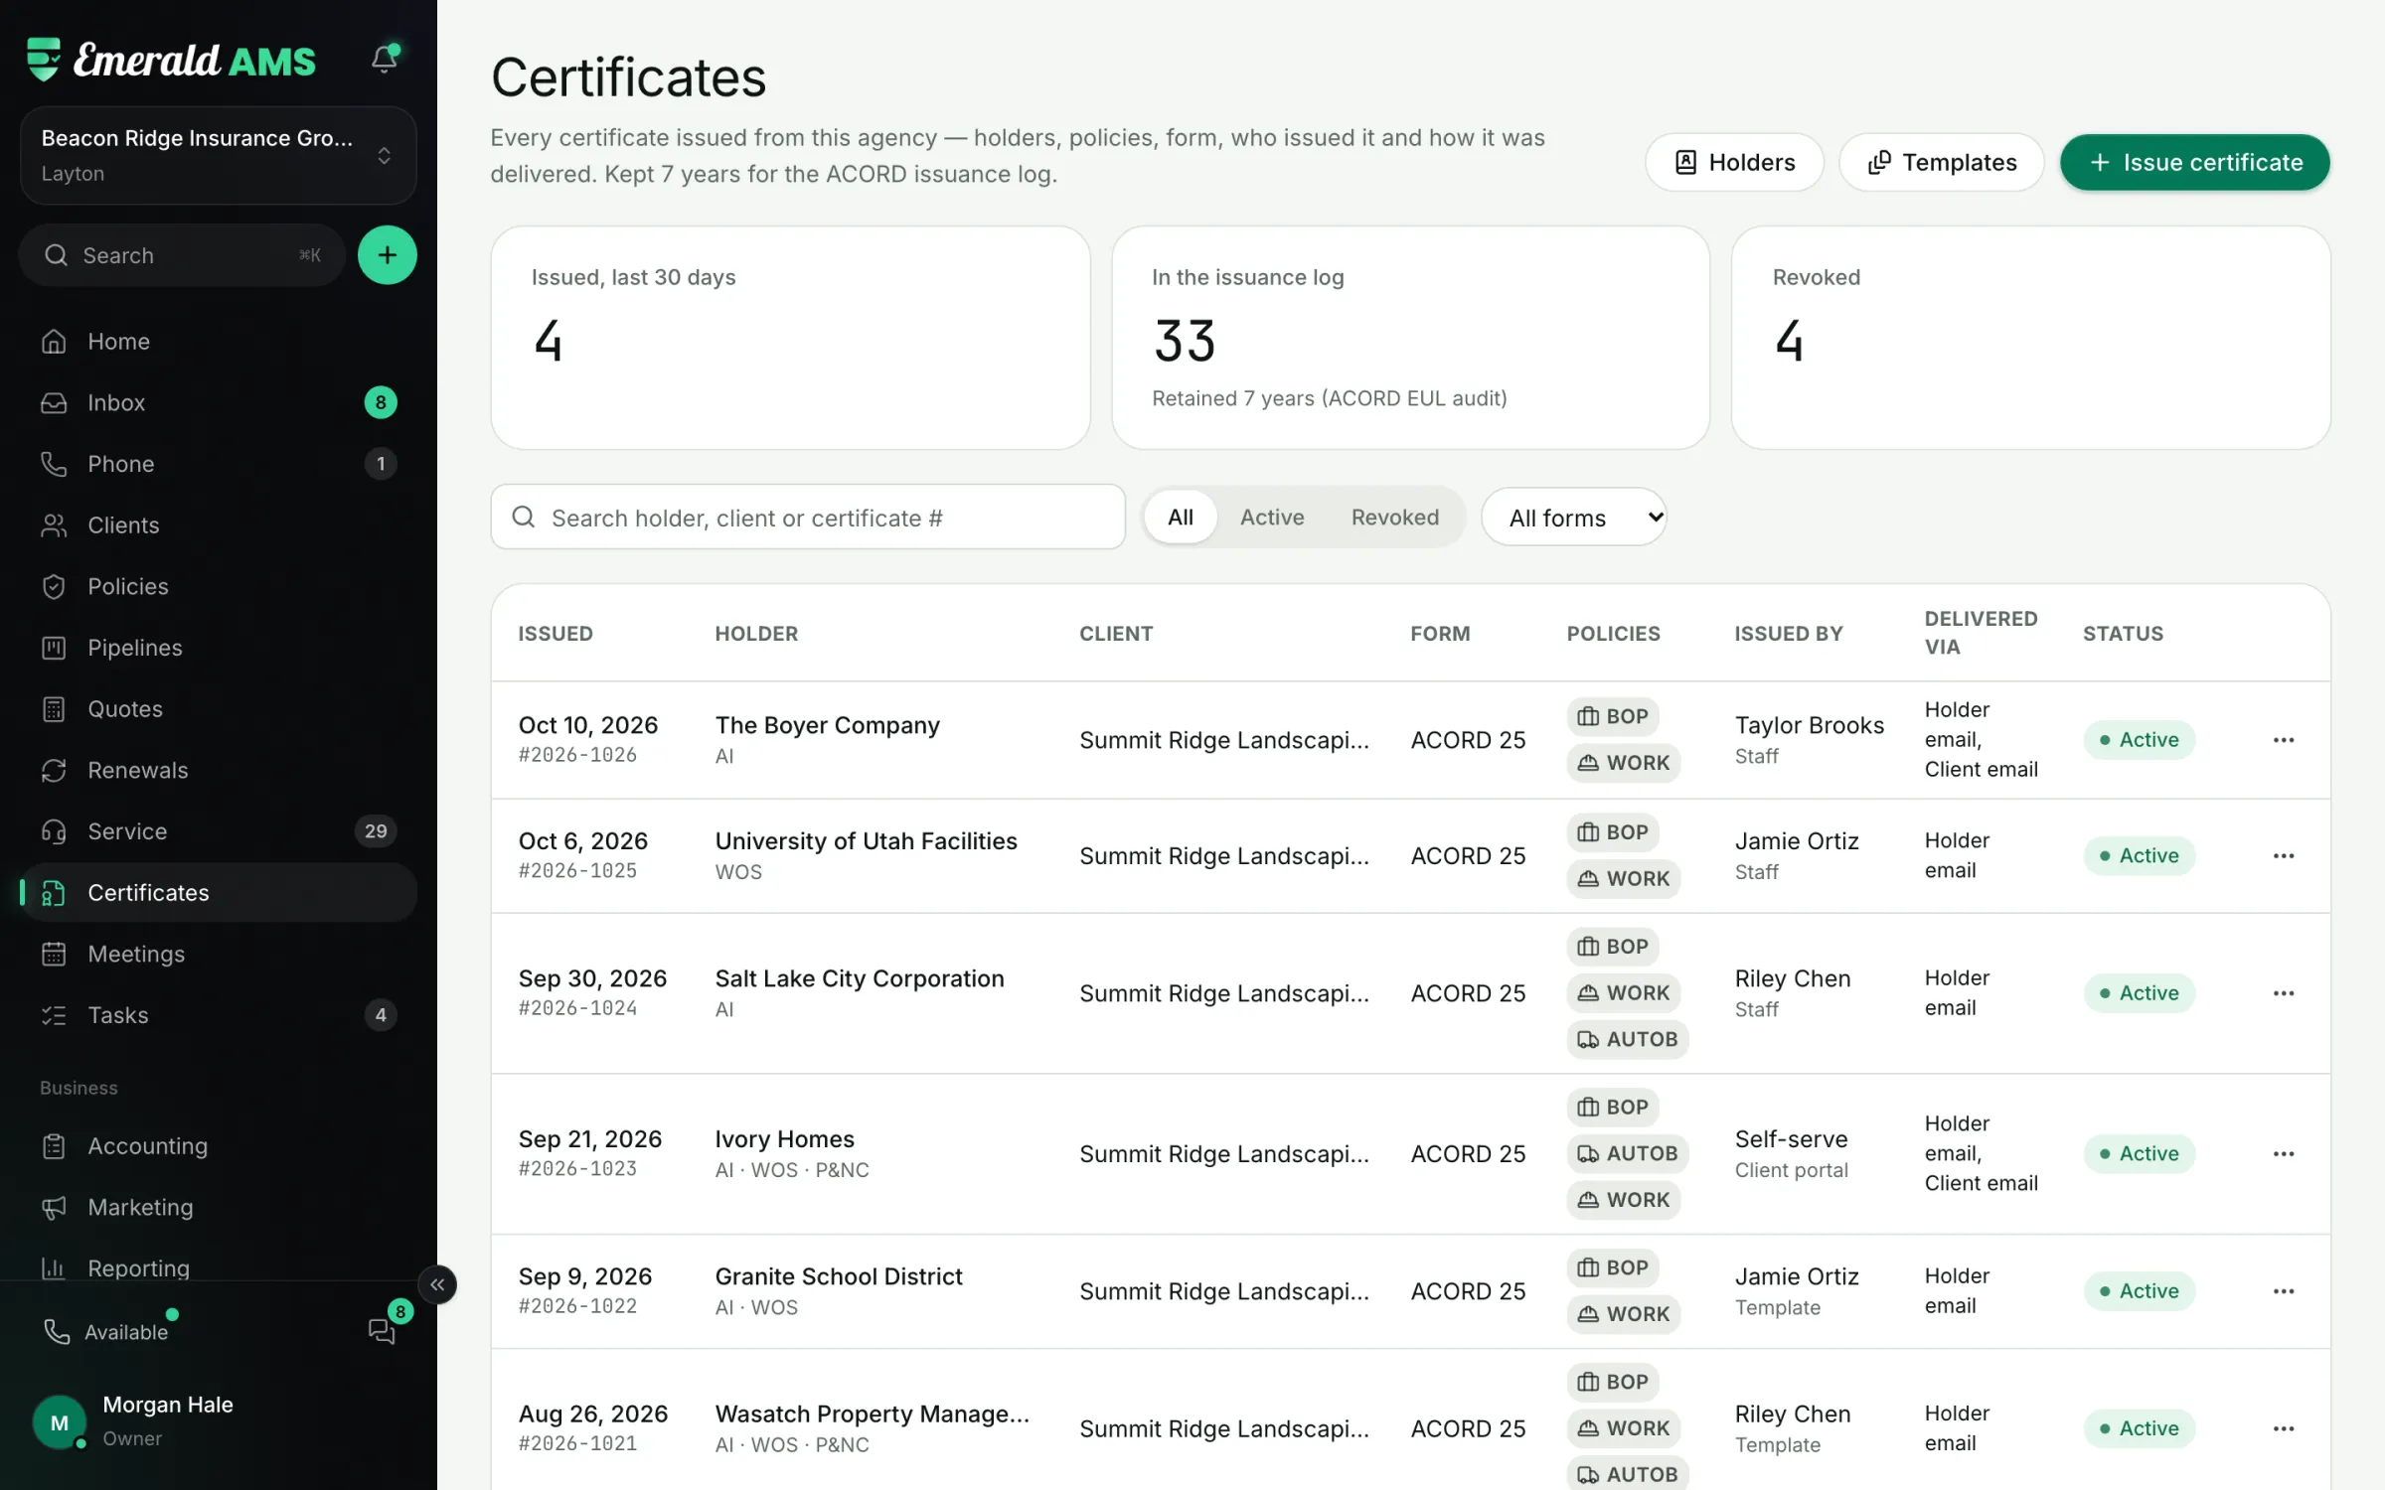2385x1490 pixels.
Task: Click the sidebar Search box
Action: (182, 255)
